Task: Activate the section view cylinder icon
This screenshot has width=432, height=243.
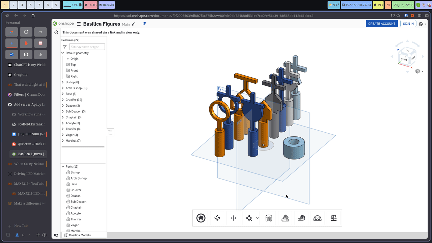Action: pos(269,218)
